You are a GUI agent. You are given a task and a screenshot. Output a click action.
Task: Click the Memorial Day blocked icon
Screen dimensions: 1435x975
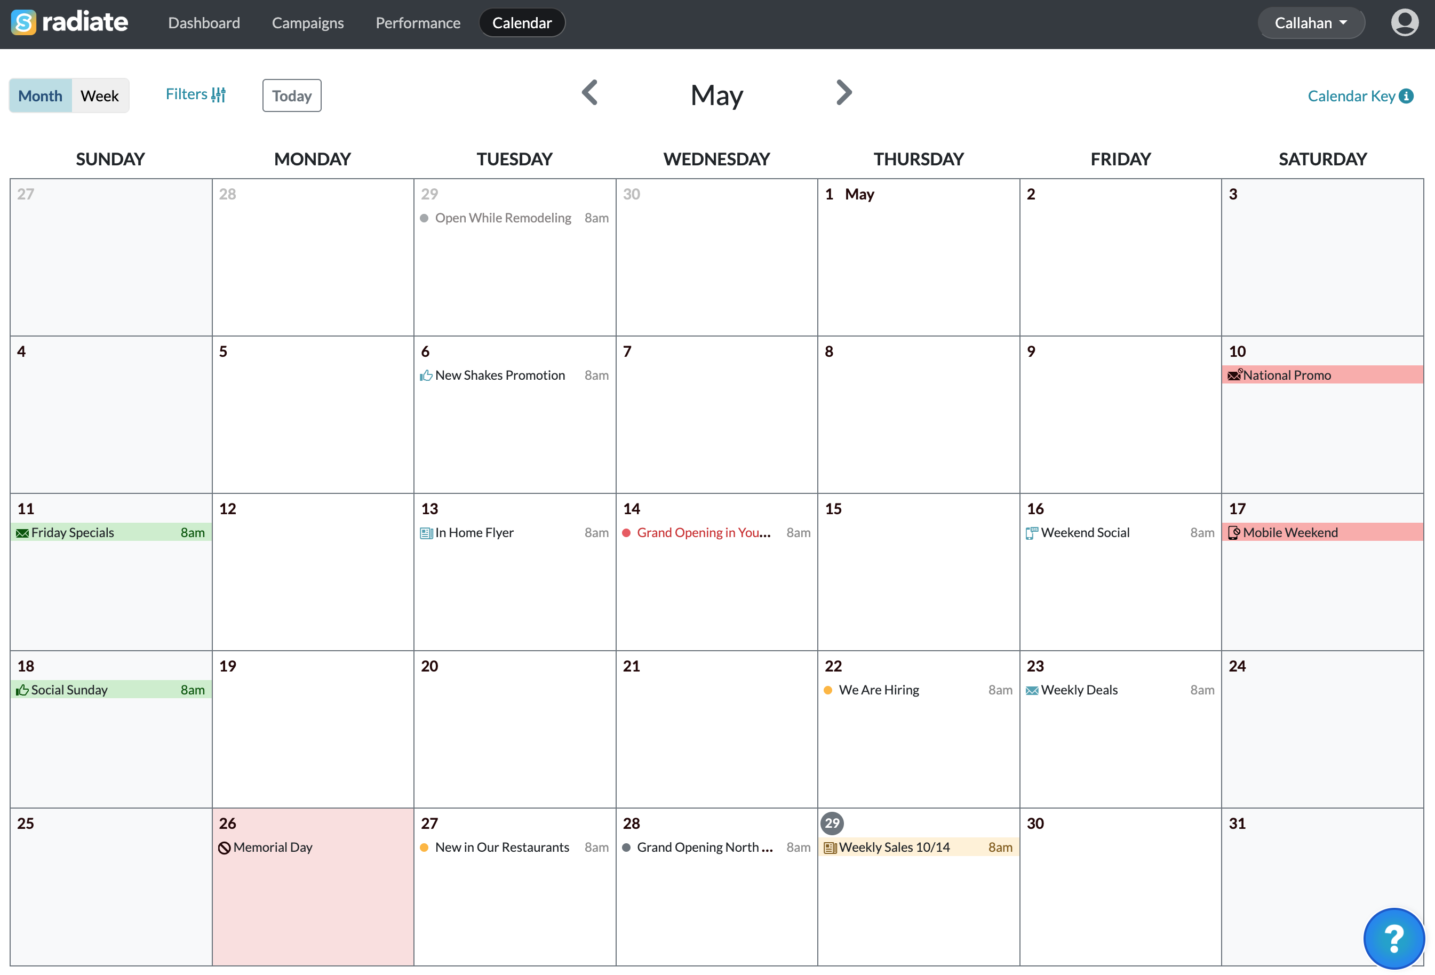click(224, 848)
